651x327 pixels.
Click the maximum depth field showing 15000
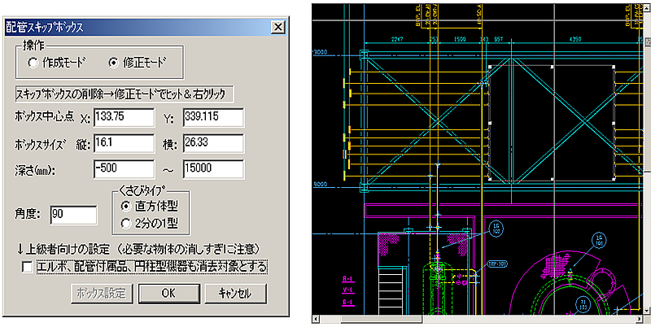[214, 171]
